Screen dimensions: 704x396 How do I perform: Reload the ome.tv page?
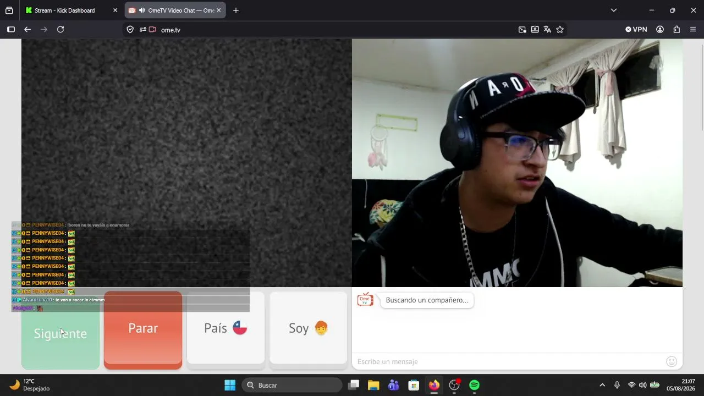(61, 30)
